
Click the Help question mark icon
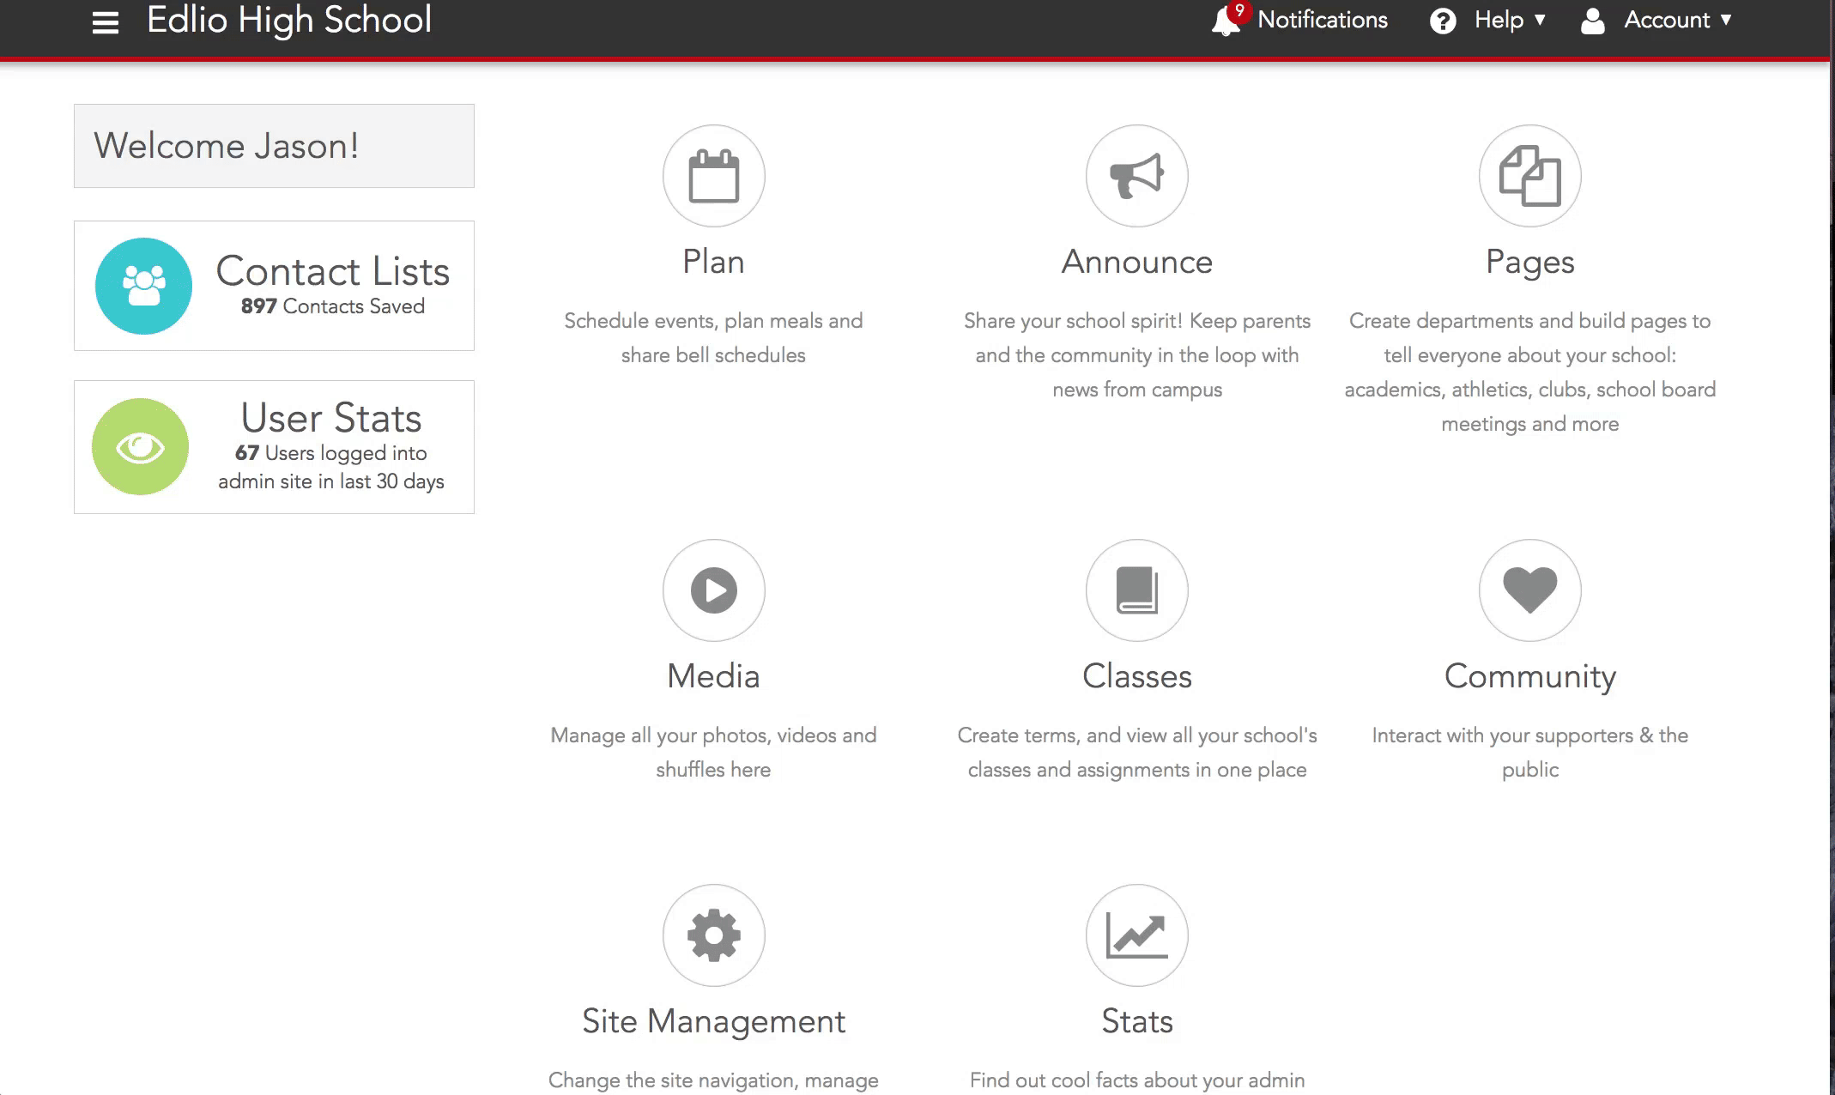coord(1443,21)
